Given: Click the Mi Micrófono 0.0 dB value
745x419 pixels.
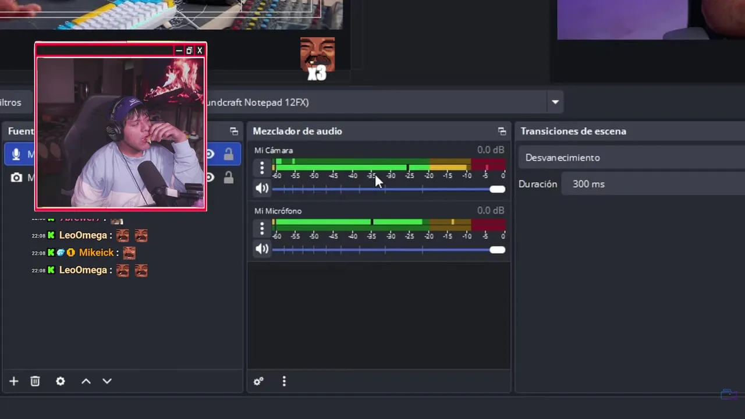Looking at the screenshot, I should pyautogui.click(x=491, y=211).
